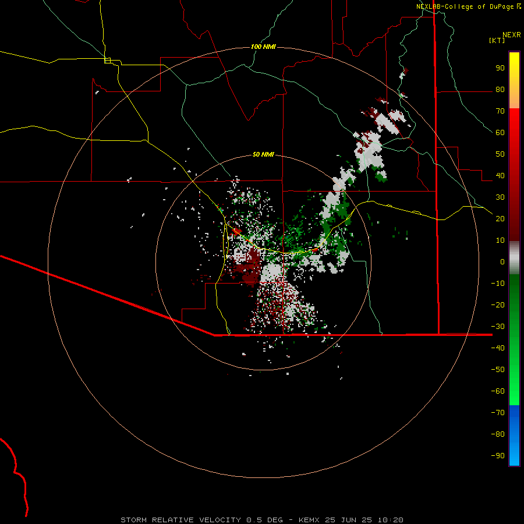Screen dimensions: 524x524
Task: Click the -70 value on the velocity scale
Action: (x=498, y=413)
